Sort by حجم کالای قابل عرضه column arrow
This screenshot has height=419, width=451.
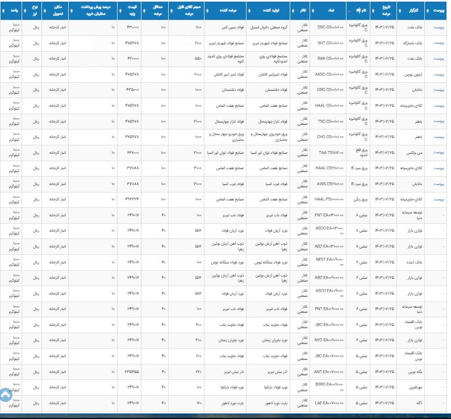(172, 11)
